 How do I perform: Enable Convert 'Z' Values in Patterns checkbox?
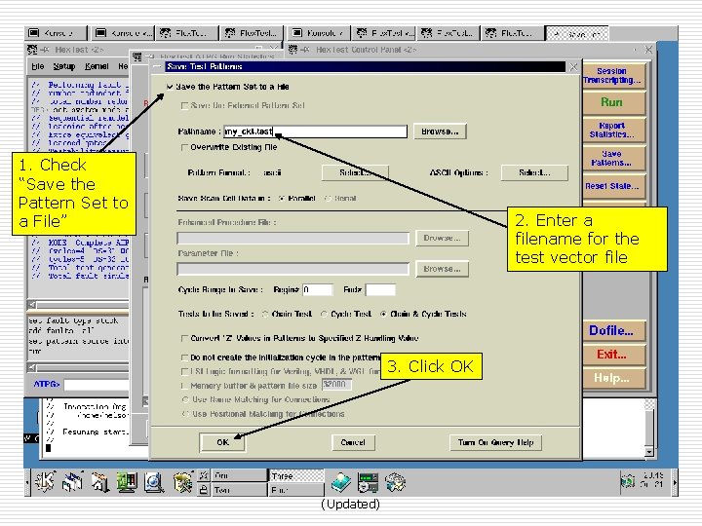click(184, 338)
